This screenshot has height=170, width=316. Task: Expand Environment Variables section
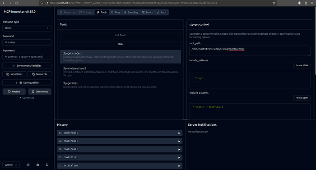[x=27, y=66]
